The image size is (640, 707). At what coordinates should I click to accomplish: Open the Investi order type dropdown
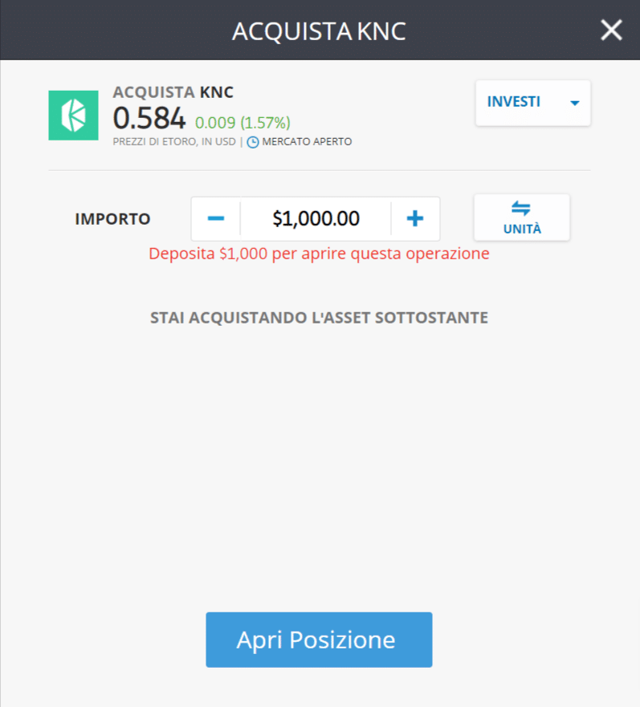pos(532,103)
